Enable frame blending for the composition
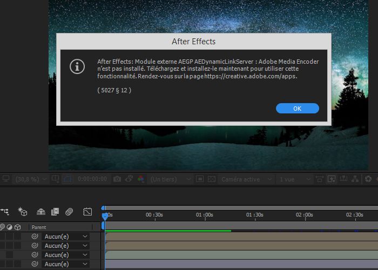The width and height of the screenshot is (378, 270). [55, 212]
